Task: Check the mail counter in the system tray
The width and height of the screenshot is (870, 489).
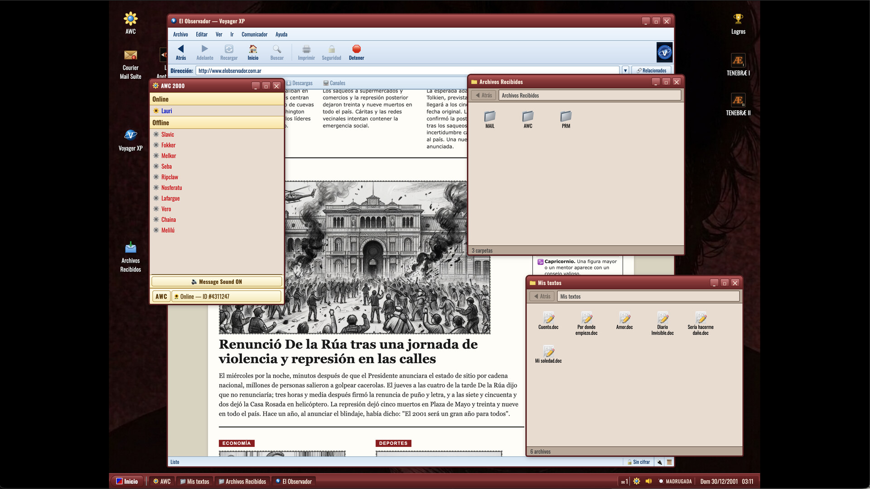Action: click(x=624, y=481)
